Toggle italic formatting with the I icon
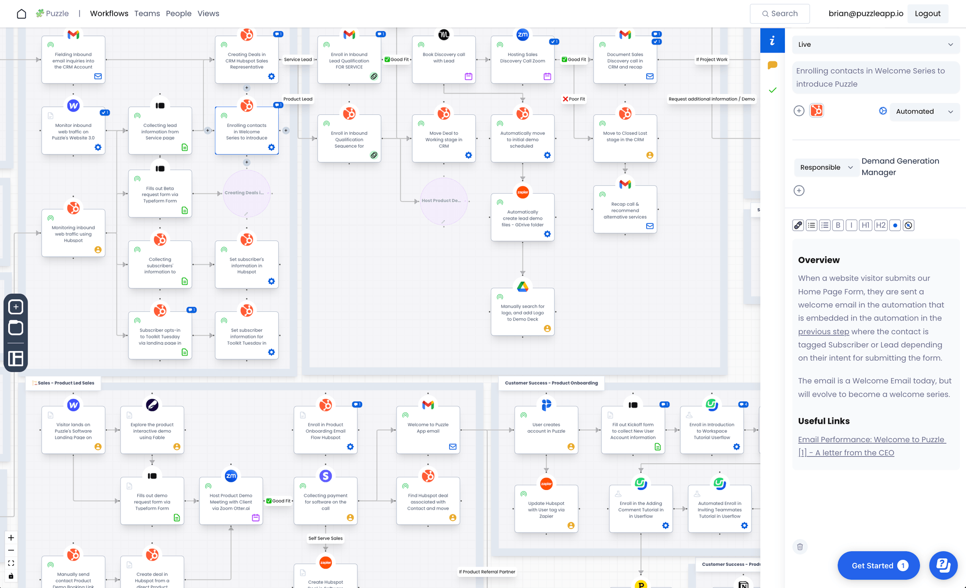966x588 pixels. [852, 225]
